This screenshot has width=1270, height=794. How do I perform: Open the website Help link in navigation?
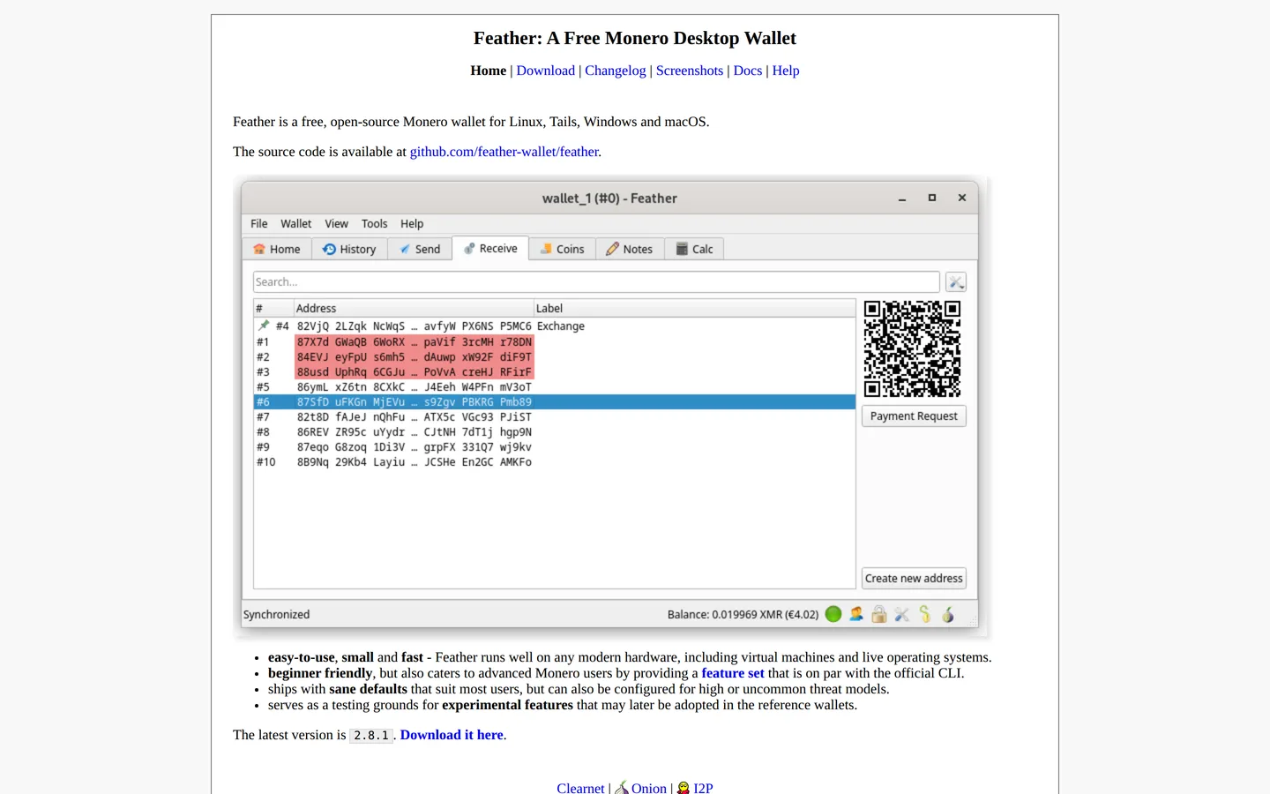pyautogui.click(x=786, y=71)
